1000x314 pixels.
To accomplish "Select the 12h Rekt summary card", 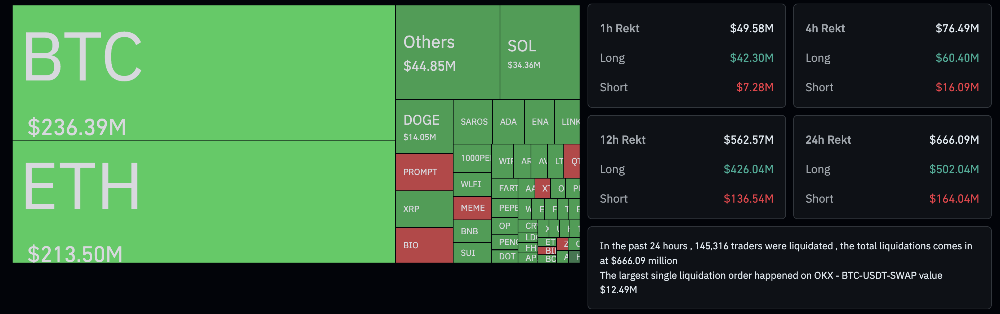I will [686, 167].
